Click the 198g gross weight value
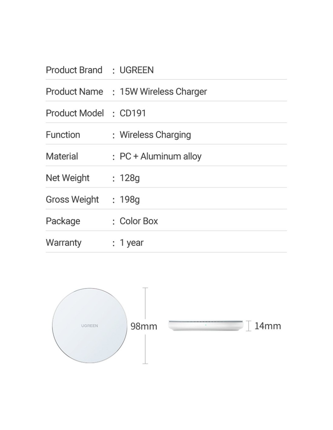 pos(130,200)
